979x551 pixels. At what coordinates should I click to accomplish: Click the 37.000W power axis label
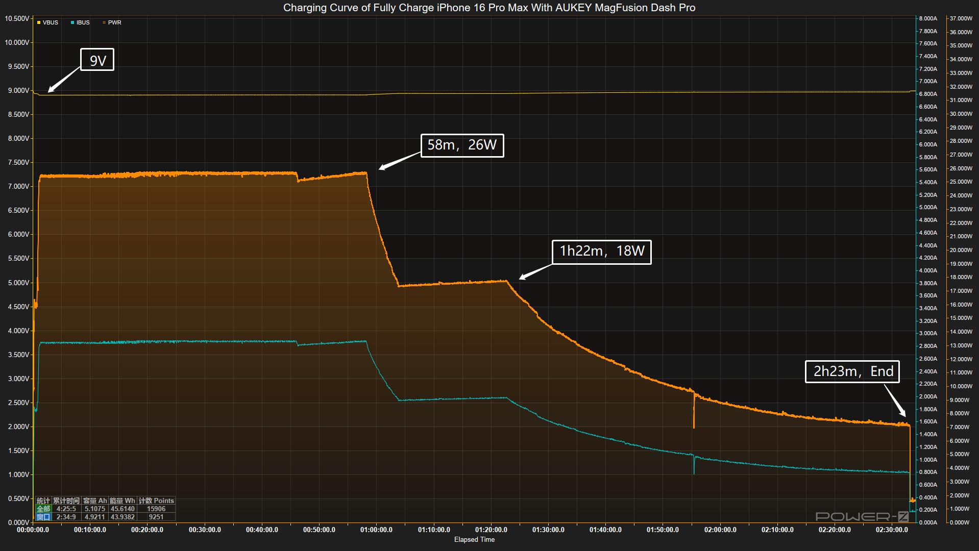coord(961,18)
